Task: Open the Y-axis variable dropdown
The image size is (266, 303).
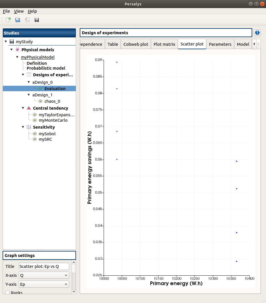Action: tap(44, 285)
